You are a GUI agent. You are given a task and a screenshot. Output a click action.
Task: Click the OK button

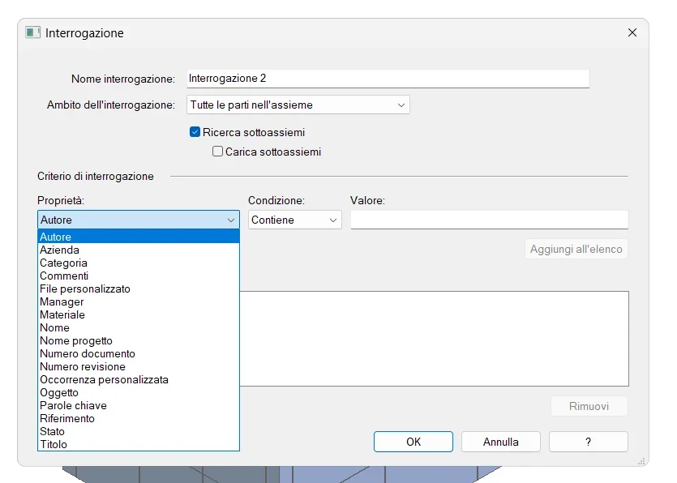[x=413, y=442]
